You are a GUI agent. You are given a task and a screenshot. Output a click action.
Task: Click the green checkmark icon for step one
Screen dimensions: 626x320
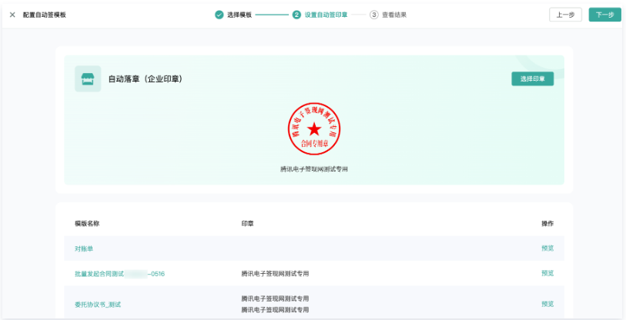pos(219,15)
